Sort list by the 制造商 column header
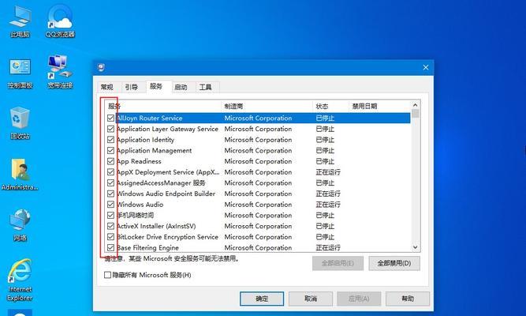The height and width of the screenshot is (316, 526). pos(267,106)
